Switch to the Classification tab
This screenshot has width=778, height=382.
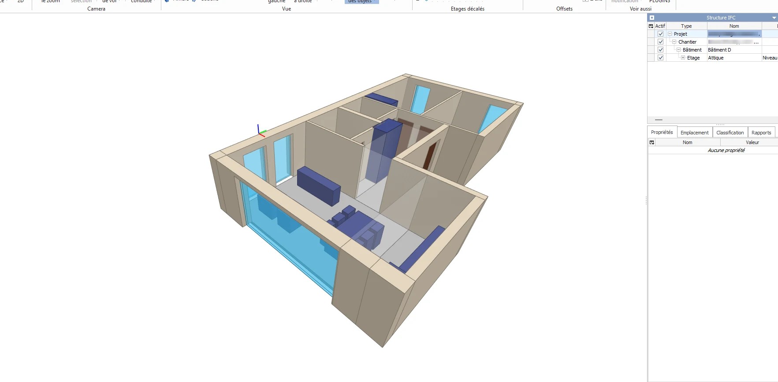(730, 133)
